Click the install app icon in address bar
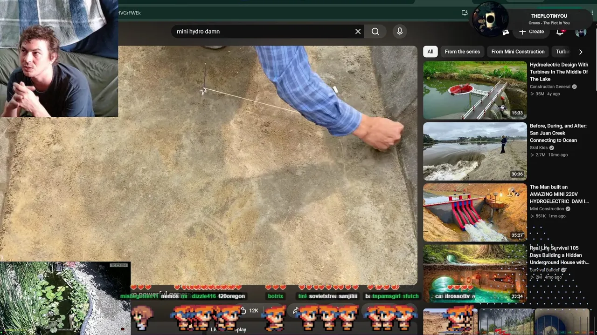Image resolution: width=597 pixels, height=335 pixels. coord(465,13)
